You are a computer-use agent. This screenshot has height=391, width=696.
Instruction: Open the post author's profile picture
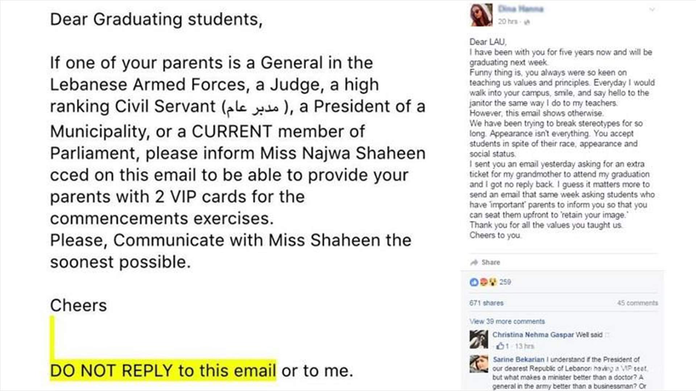481,15
